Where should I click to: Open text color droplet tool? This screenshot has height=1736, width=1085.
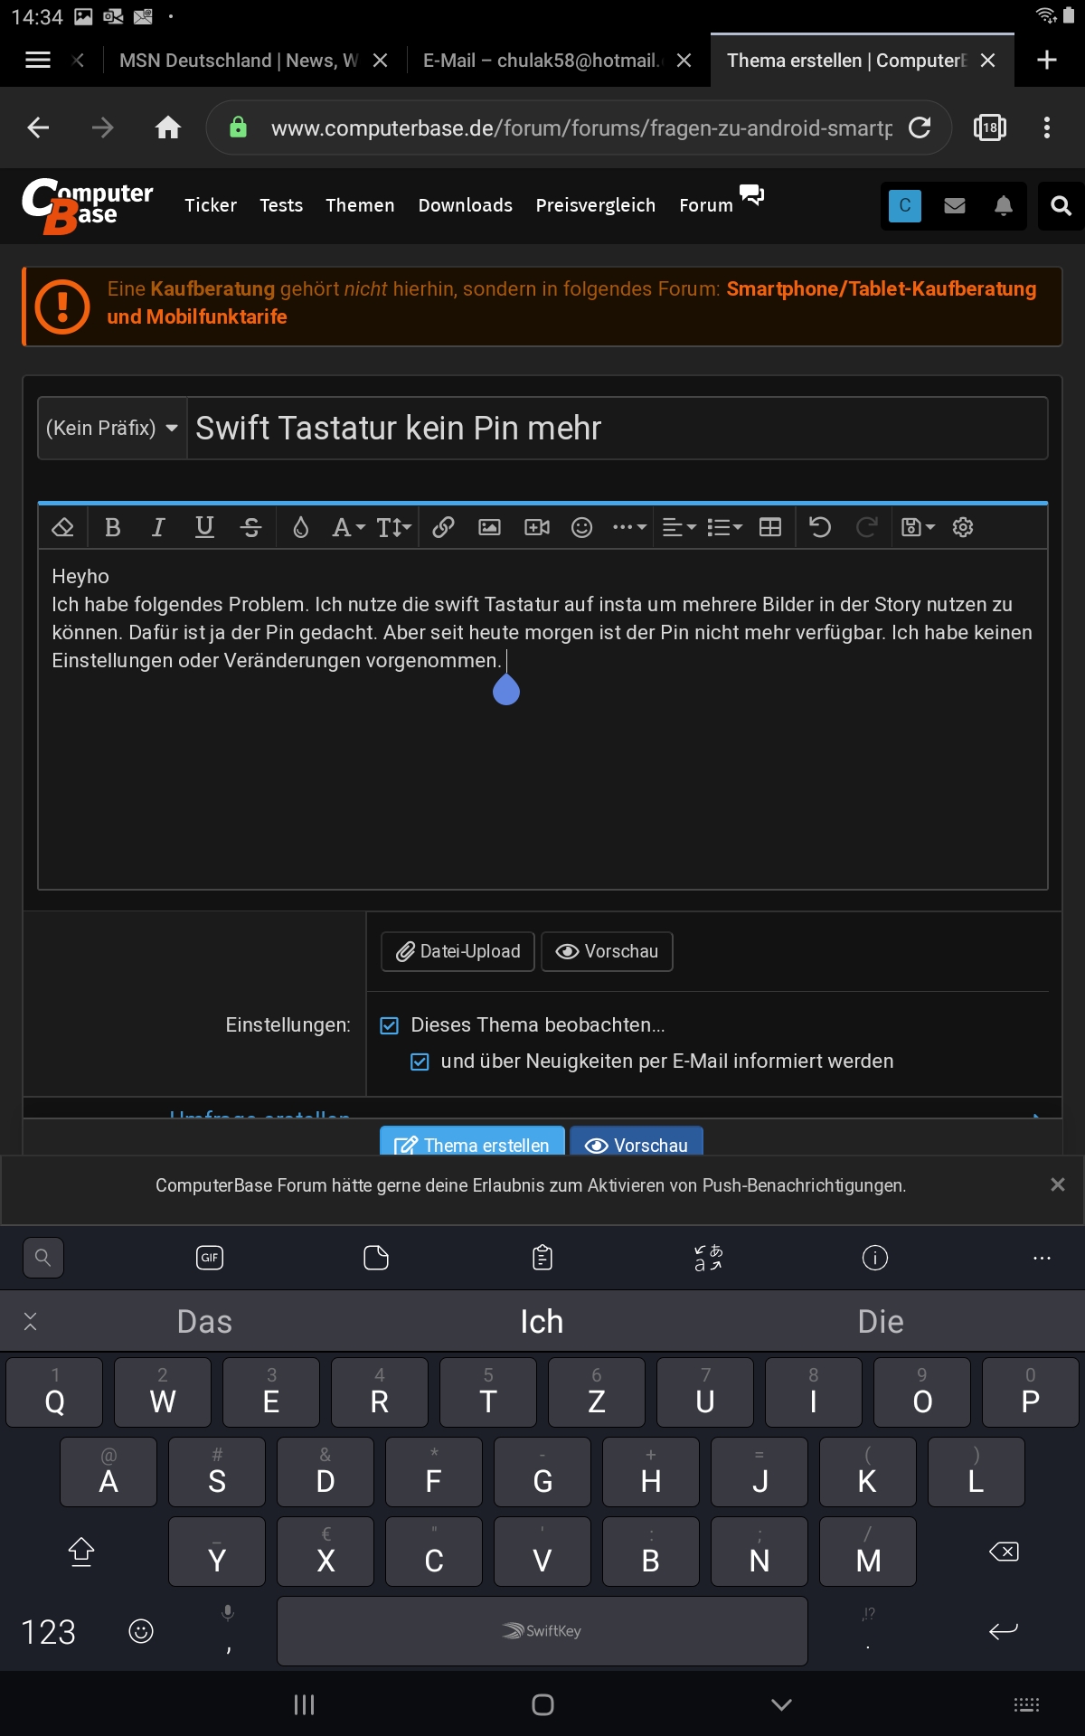pyautogui.click(x=301, y=527)
